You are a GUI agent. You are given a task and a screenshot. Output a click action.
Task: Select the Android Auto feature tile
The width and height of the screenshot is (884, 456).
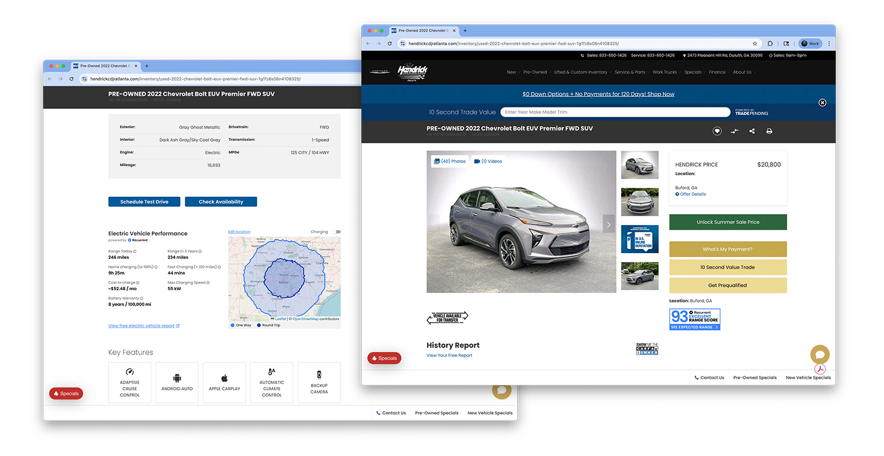177,382
